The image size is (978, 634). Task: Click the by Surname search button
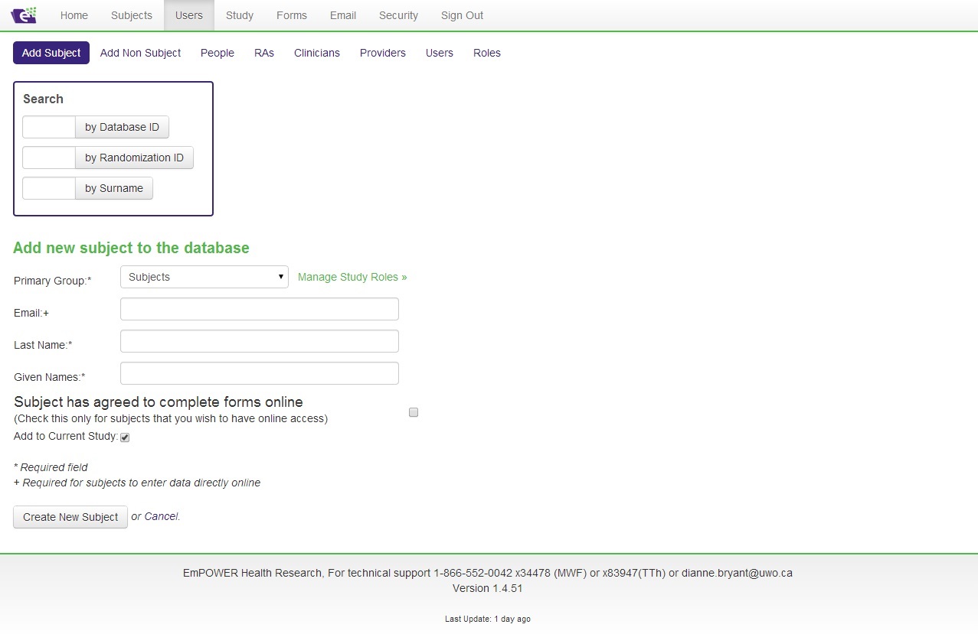point(113,188)
